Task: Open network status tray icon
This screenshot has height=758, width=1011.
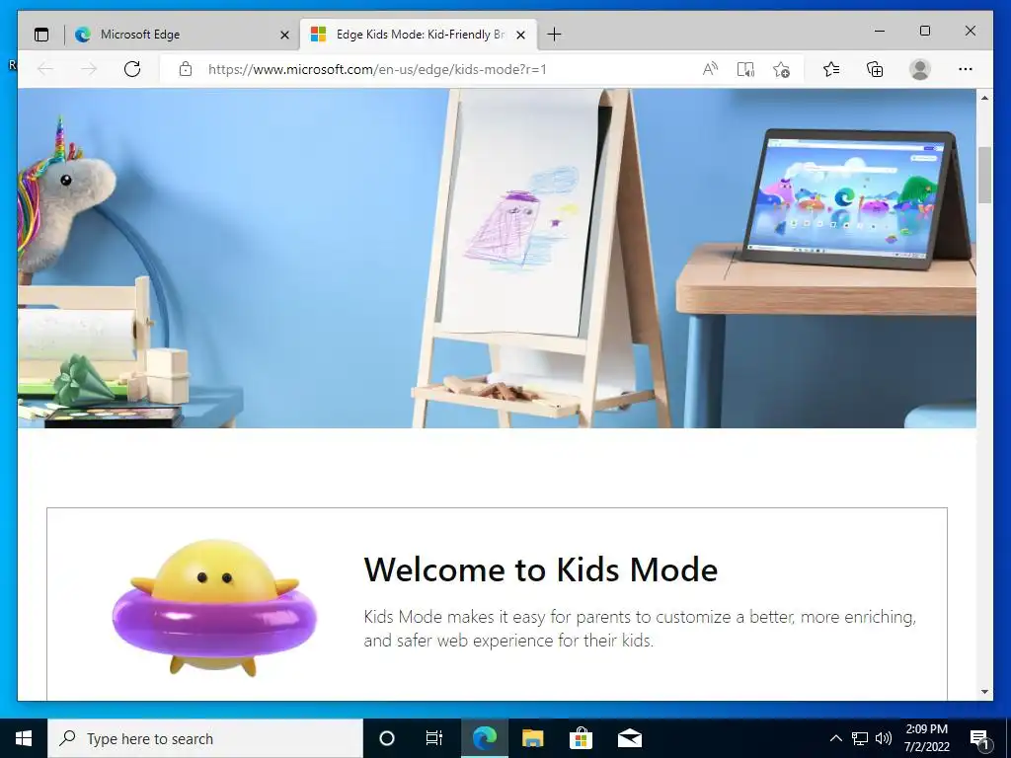Action: coord(860,738)
